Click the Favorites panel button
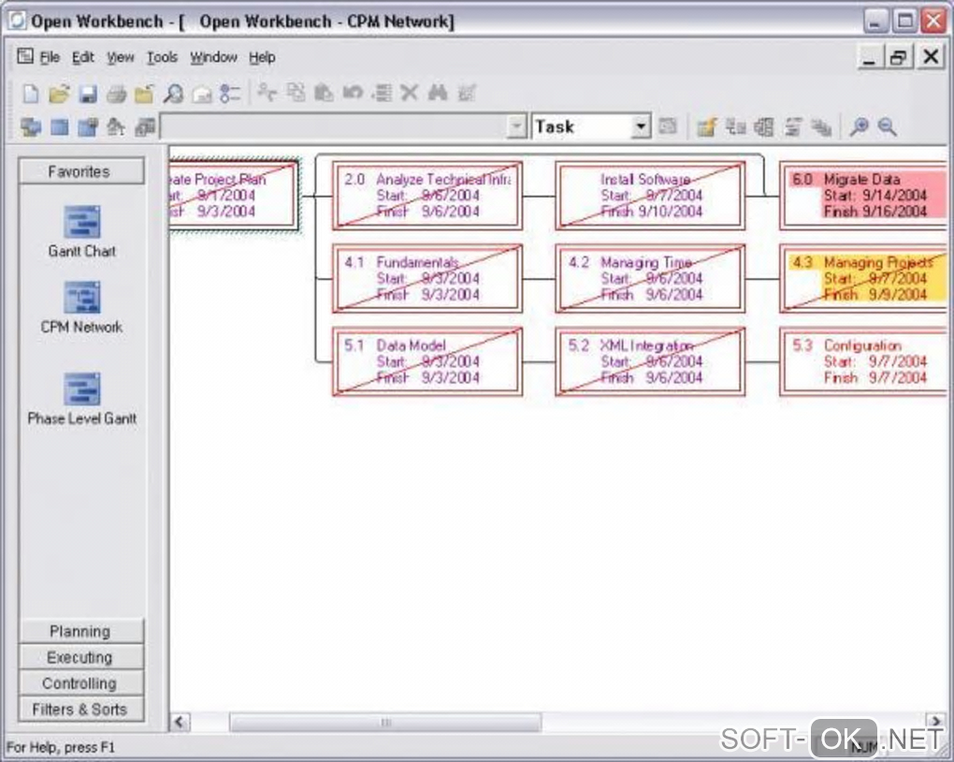954x762 pixels. click(x=81, y=171)
